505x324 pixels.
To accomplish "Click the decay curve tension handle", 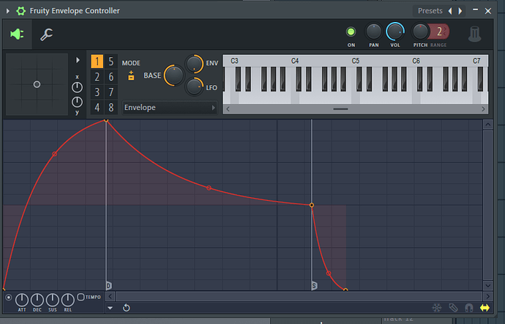I will 209,188.
